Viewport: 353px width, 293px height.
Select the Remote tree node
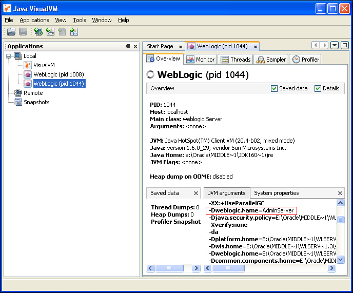pos(33,93)
